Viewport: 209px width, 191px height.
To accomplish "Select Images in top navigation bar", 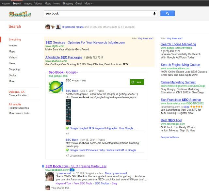I will tap(28, 4).
